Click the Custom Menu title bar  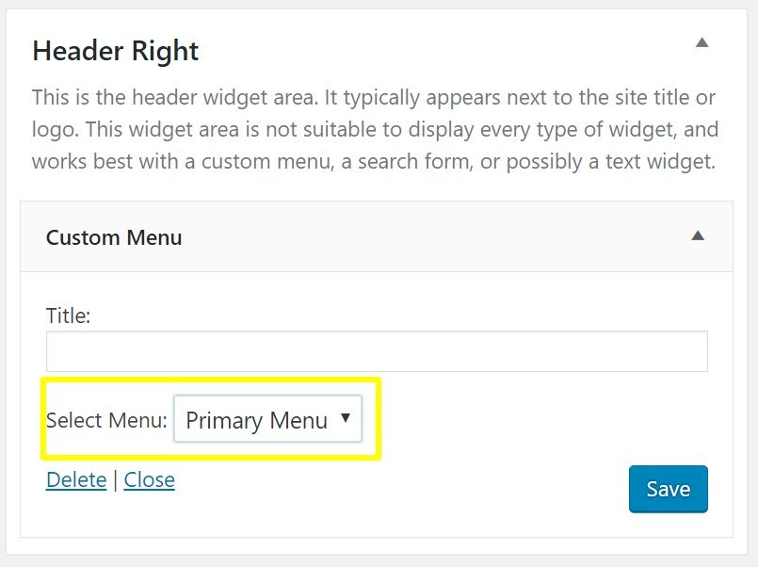tap(113, 237)
